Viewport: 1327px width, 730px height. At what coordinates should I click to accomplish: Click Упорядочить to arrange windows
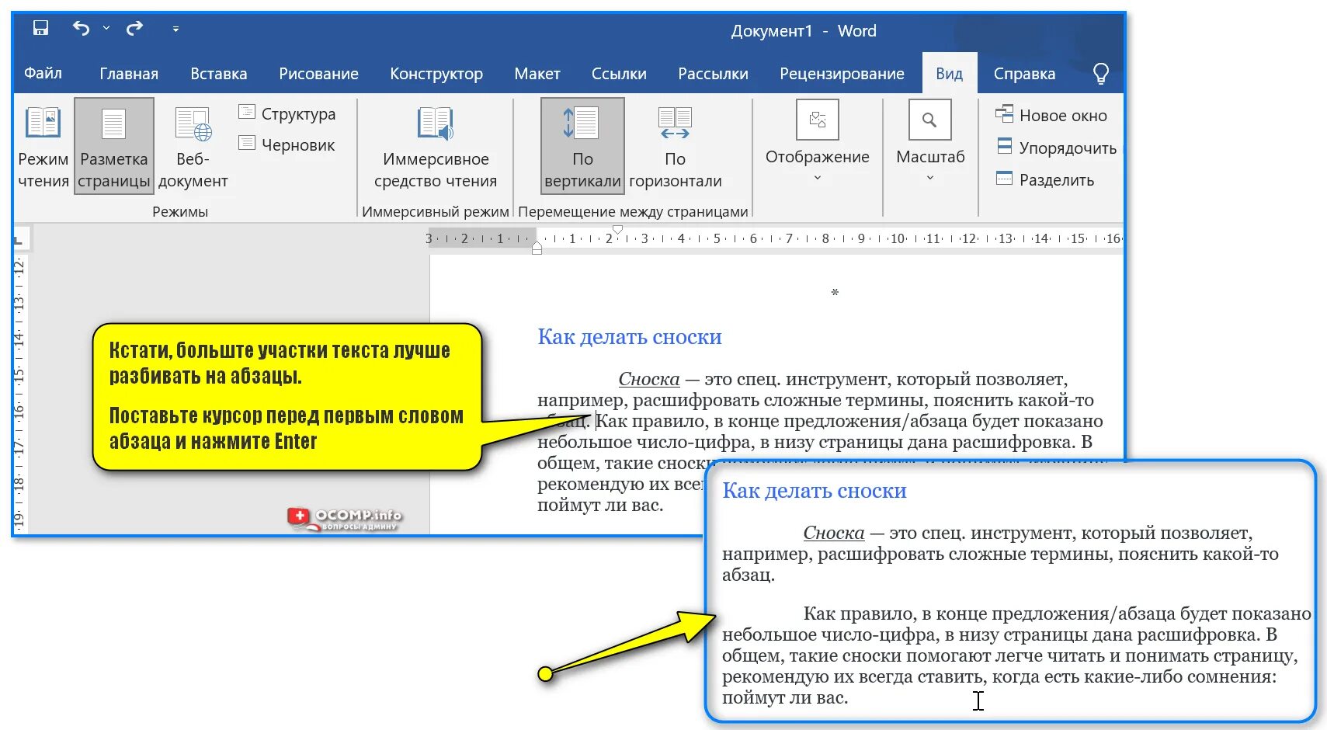point(1057,148)
